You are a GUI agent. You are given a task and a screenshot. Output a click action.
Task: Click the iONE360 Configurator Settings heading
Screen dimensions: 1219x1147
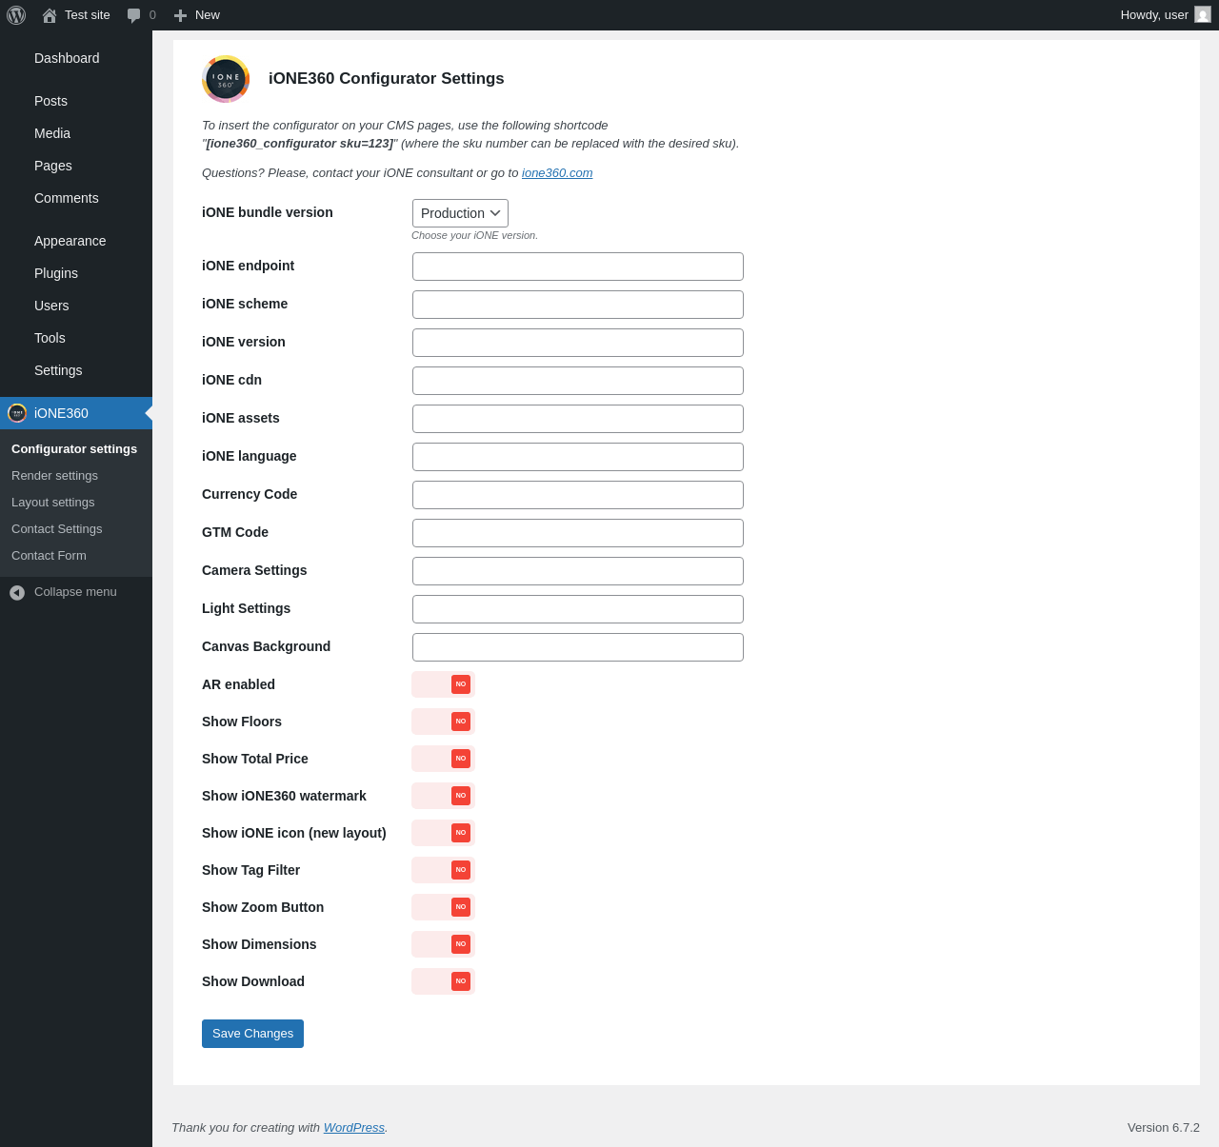tap(387, 79)
